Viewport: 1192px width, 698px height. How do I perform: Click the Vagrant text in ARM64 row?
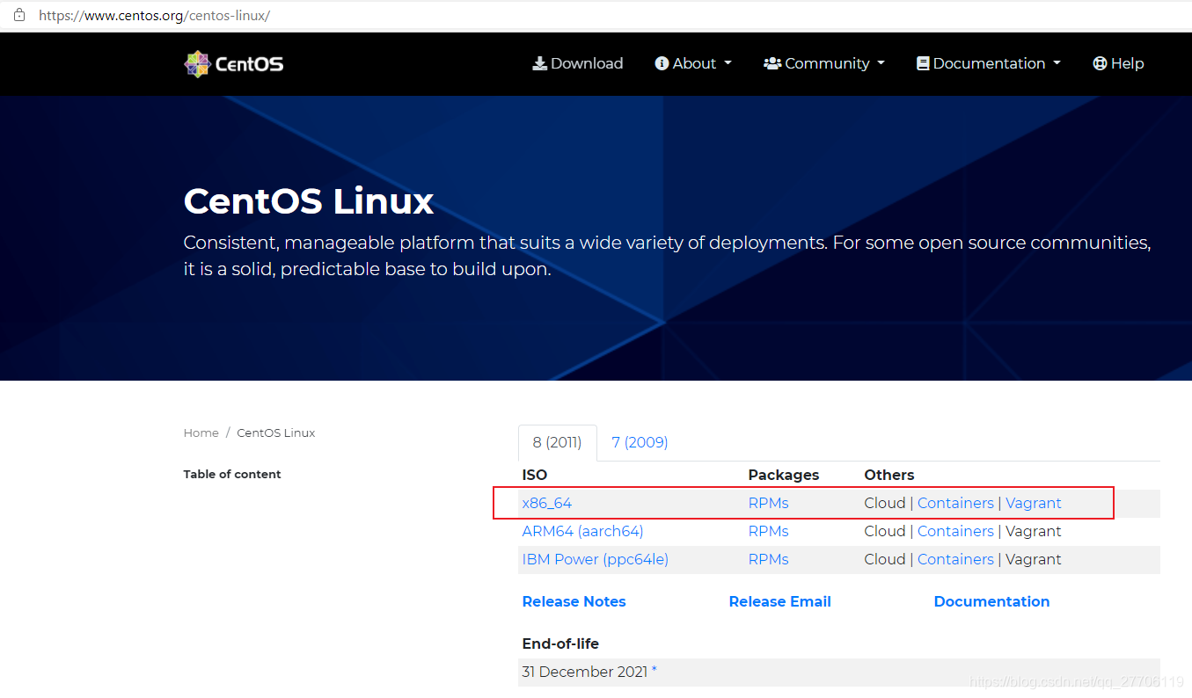click(1034, 531)
